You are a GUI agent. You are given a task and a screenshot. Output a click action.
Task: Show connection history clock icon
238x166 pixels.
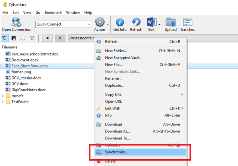coord(23,38)
